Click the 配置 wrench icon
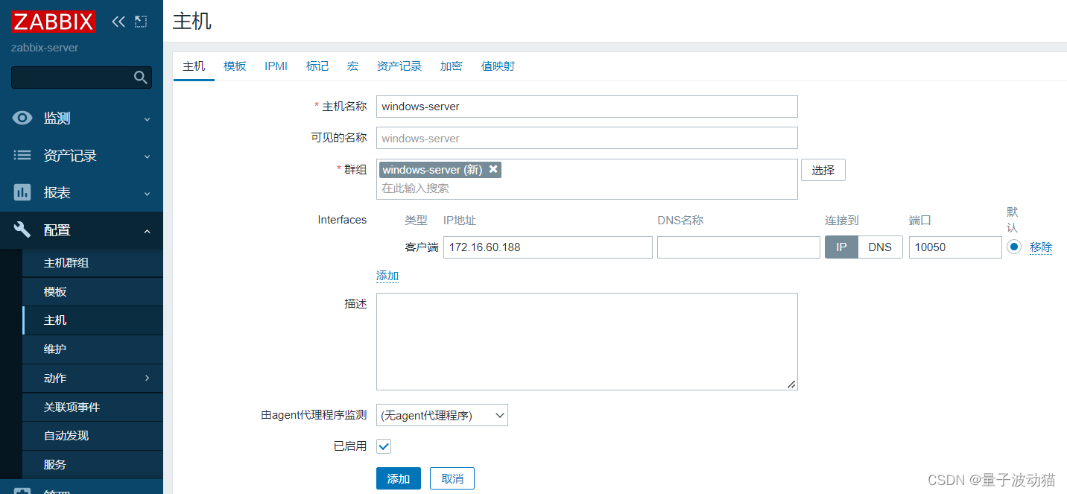The image size is (1067, 494). (23, 230)
